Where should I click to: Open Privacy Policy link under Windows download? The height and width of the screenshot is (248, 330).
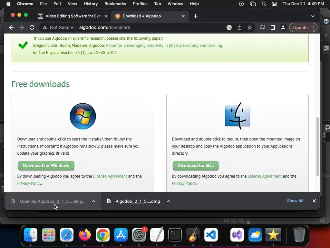(29, 183)
